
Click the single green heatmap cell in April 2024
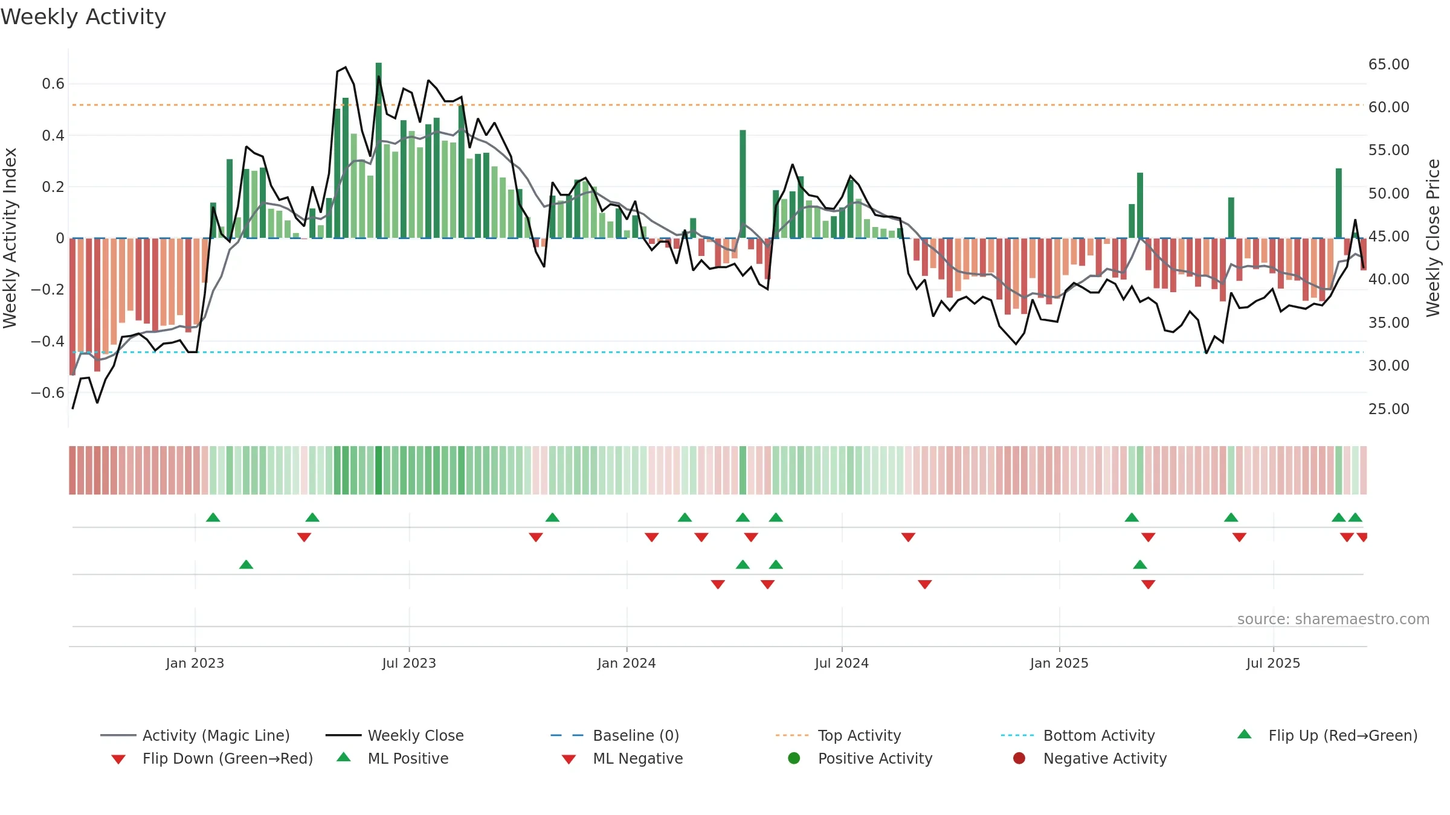click(x=743, y=470)
